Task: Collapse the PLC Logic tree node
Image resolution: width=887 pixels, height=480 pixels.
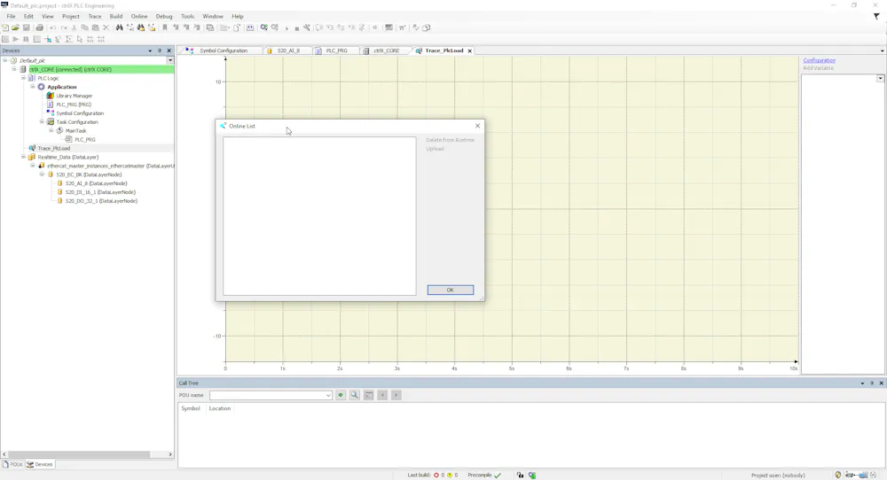Action: click(x=23, y=78)
